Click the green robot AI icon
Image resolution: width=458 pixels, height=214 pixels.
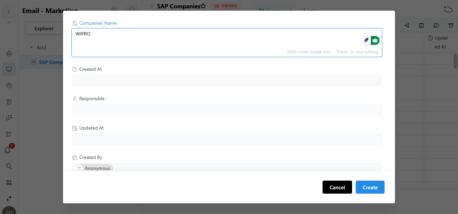pyautogui.click(x=375, y=40)
